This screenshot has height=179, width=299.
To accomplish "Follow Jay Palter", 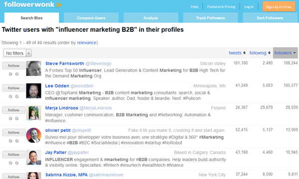I will 14,155.
